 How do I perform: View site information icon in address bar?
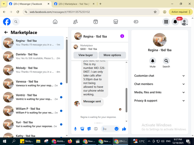(26, 12)
